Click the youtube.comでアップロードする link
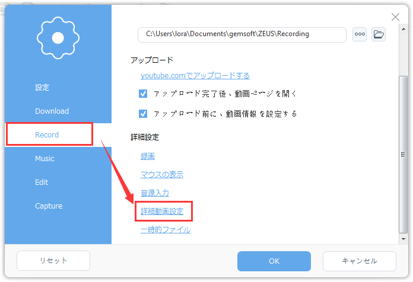 click(195, 75)
